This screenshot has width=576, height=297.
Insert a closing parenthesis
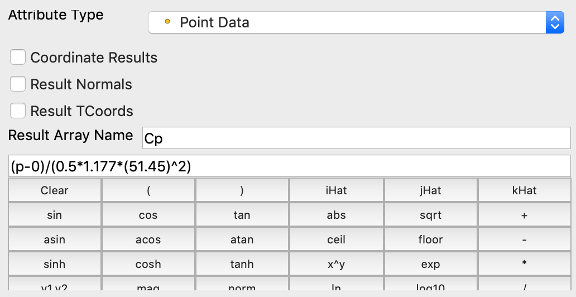242,191
